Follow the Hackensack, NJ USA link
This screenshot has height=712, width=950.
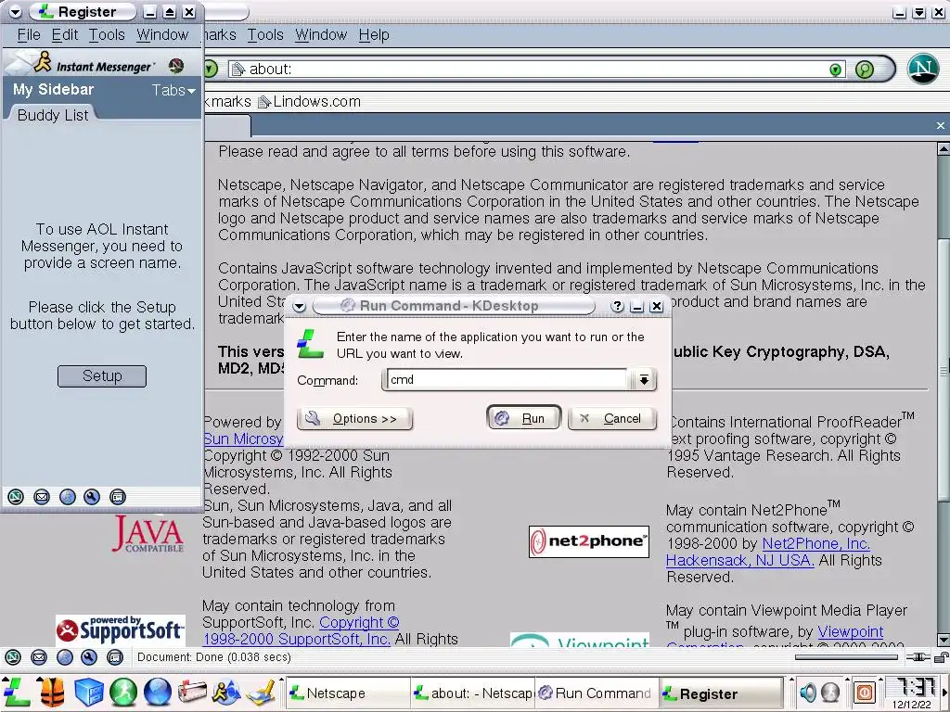coord(739,561)
